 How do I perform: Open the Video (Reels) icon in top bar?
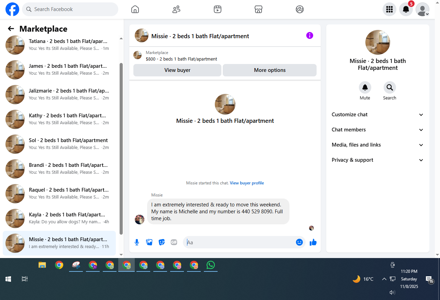coord(217,9)
